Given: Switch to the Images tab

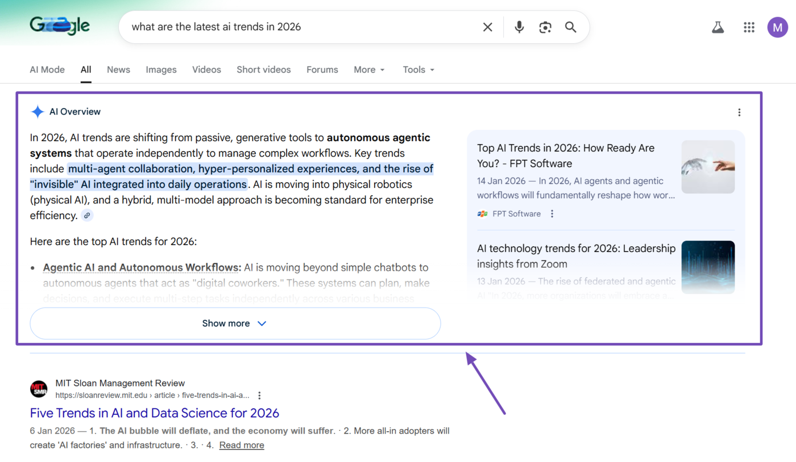Looking at the screenshot, I should click(x=161, y=70).
